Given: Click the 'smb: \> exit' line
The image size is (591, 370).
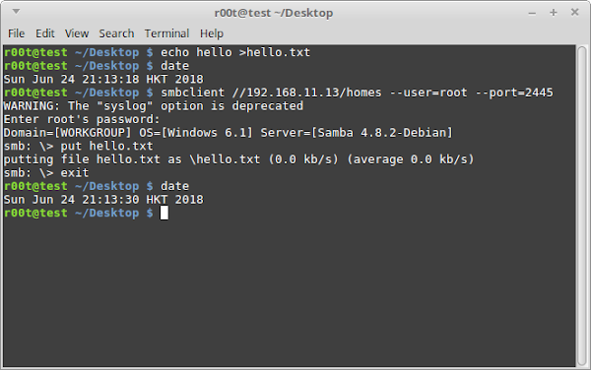Looking at the screenshot, I should click(46, 173).
